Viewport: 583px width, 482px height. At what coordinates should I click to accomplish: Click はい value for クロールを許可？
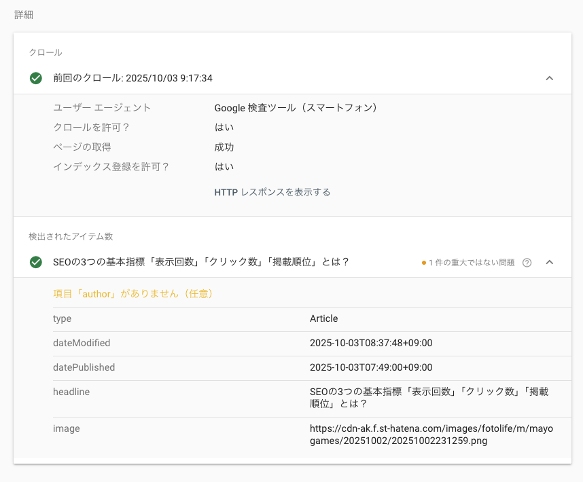point(224,128)
